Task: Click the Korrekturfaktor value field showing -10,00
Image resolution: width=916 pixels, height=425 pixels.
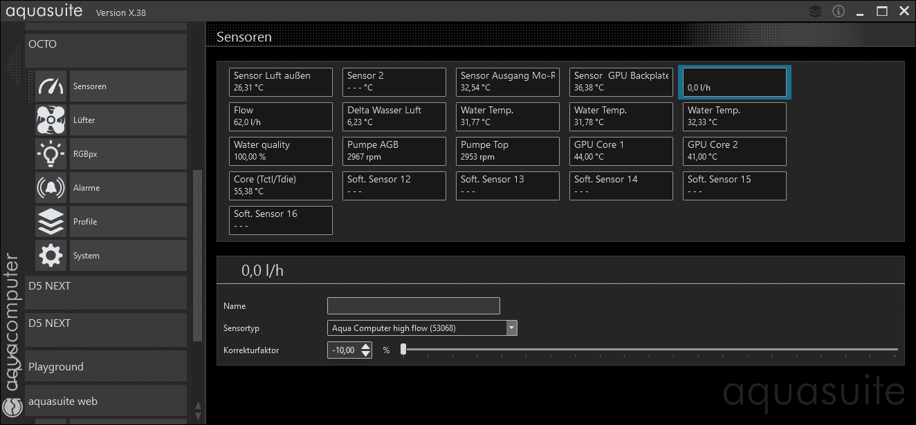Action: (x=344, y=350)
